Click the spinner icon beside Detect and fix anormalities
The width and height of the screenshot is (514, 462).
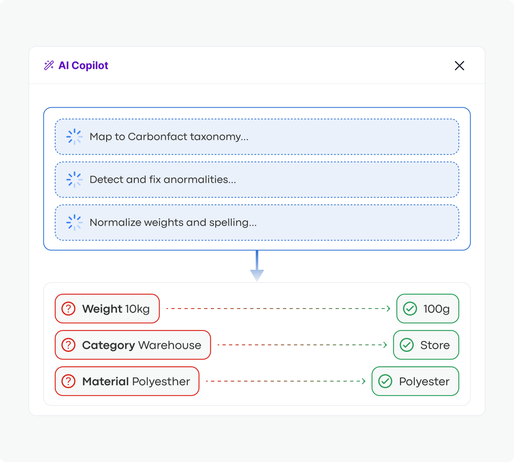pos(74,179)
